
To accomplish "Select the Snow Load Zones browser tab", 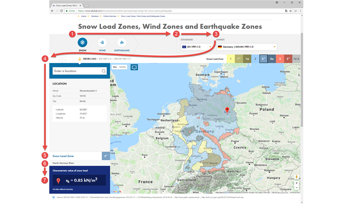I will pos(67,5).
